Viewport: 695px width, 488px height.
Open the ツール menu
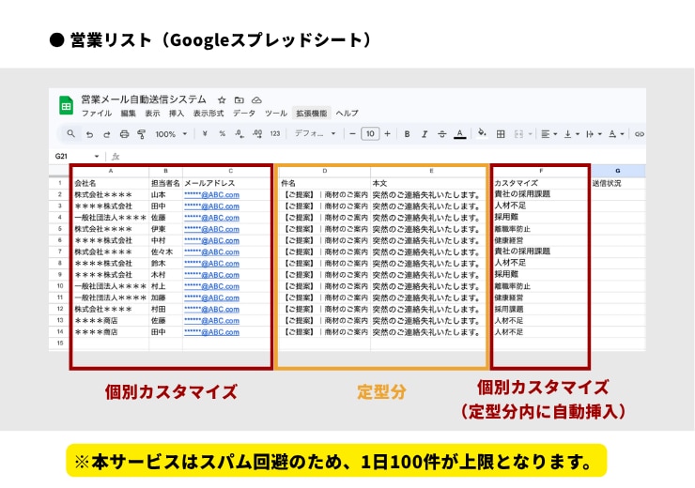(276, 114)
